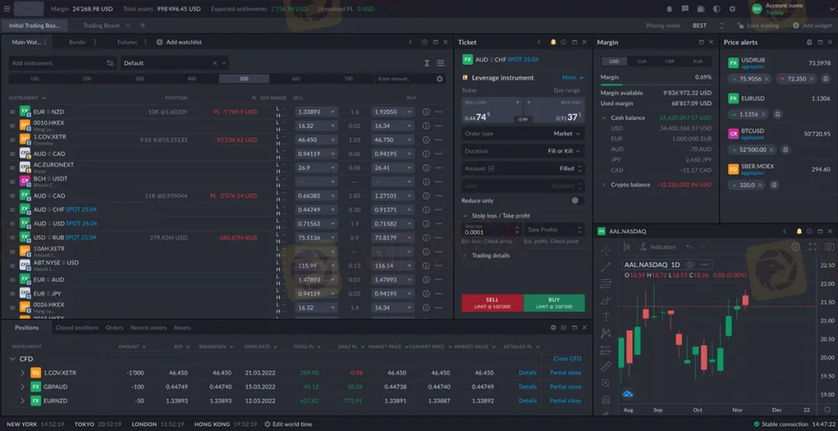The image size is (838, 431).
Task: Open the chat messages icon in top bar
Action: pos(685,9)
